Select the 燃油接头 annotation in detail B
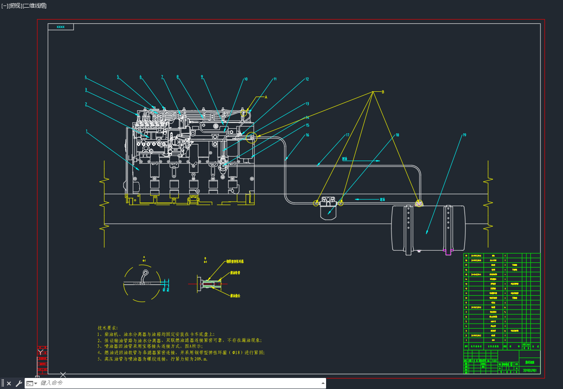Image resolution: width=563 pixels, height=389 pixels. click(x=235, y=296)
